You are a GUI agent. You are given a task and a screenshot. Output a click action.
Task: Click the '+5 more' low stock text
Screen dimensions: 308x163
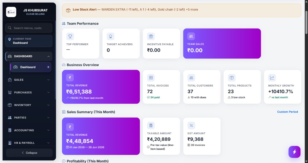(192, 9)
